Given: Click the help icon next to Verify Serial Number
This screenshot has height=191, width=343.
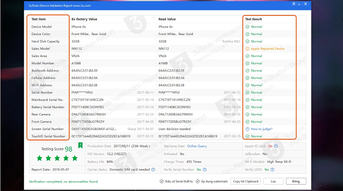Looking at the screenshot, I should (x=205, y=170).
